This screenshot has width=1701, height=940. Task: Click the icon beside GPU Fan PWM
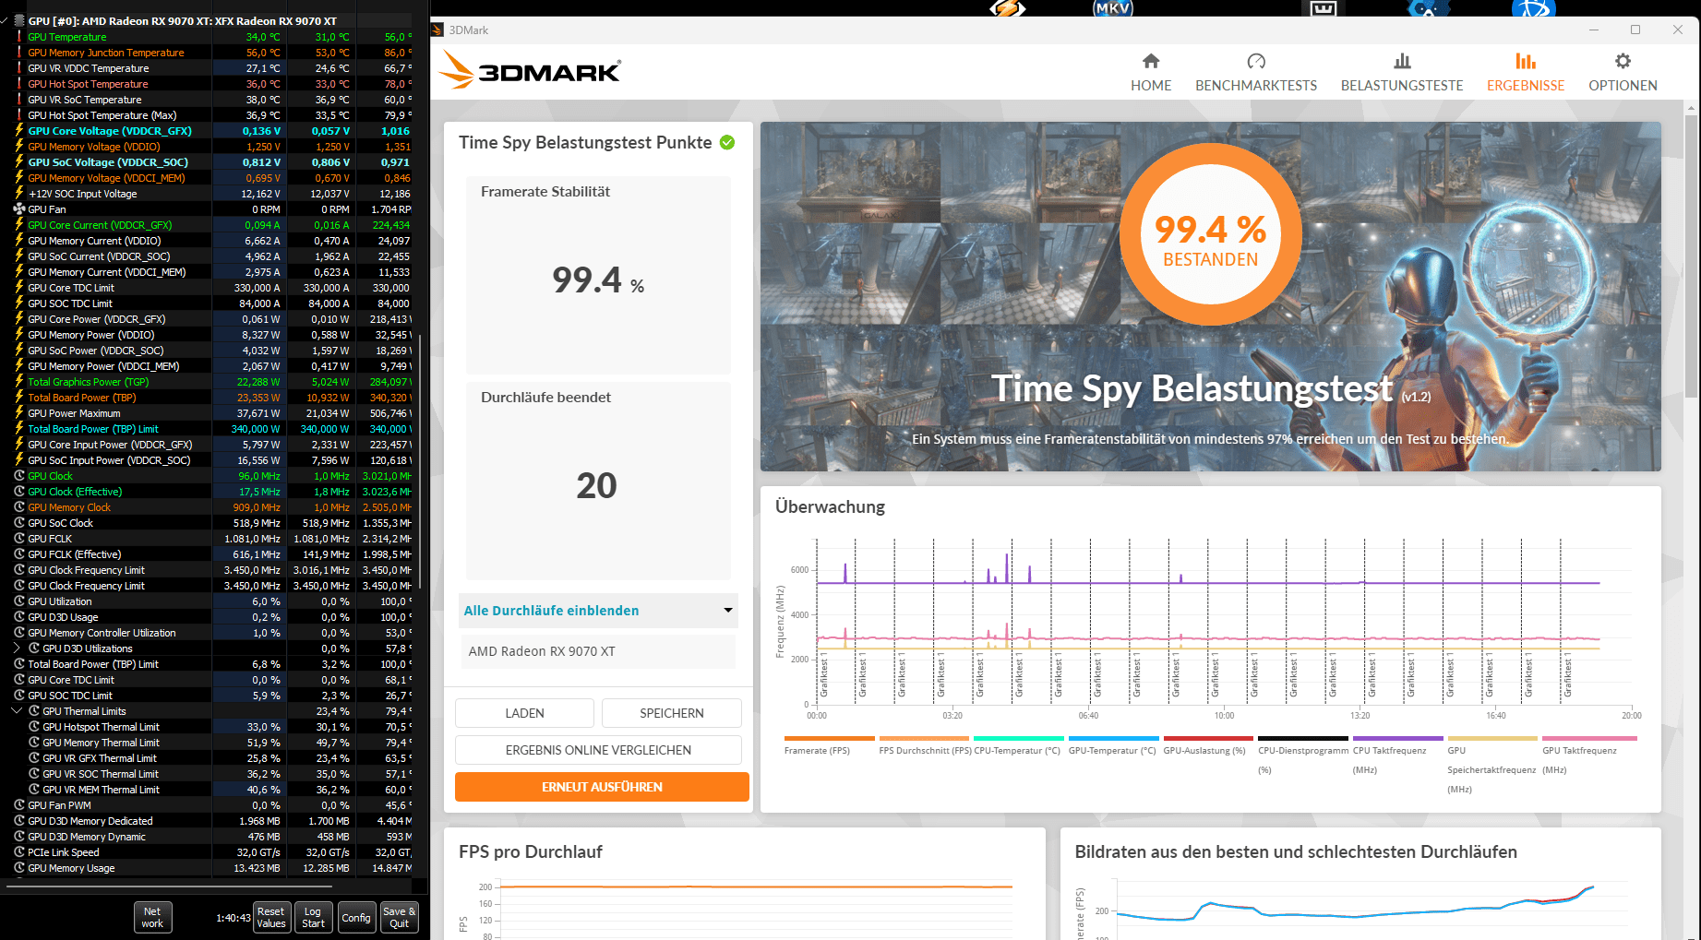[x=19, y=805]
